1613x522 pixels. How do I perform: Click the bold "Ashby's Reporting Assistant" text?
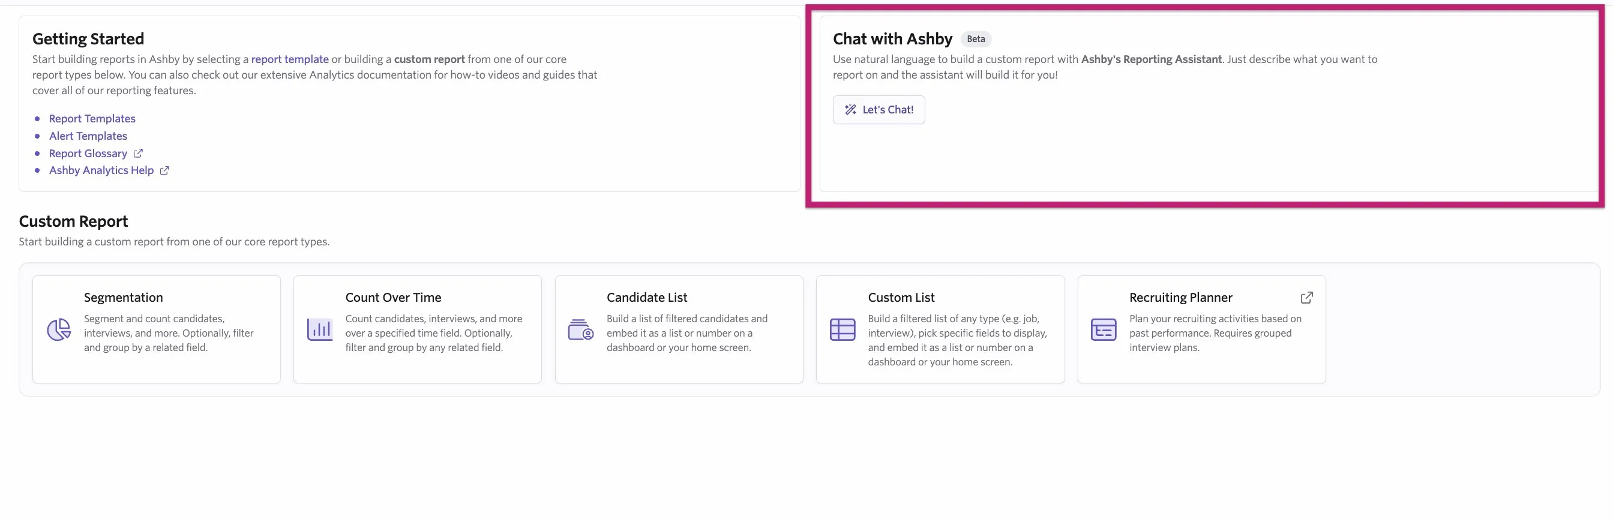point(1151,59)
